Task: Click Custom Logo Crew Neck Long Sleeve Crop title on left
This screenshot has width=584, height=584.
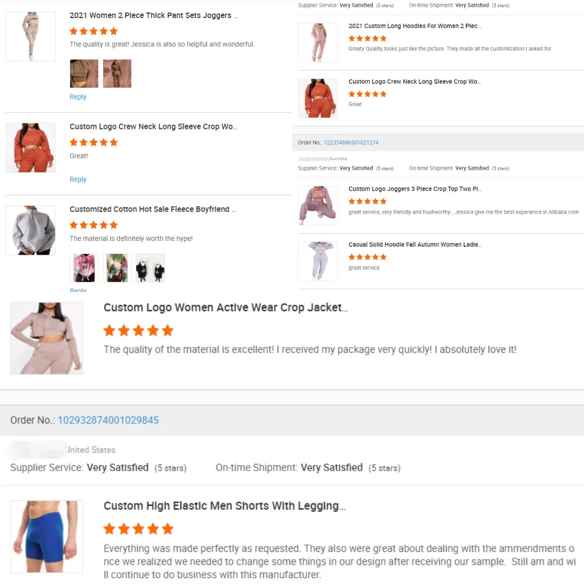Action: pyautogui.click(x=153, y=127)
